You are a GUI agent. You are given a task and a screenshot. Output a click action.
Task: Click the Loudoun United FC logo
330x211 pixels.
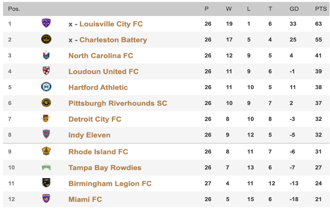[x=46, y=71]
